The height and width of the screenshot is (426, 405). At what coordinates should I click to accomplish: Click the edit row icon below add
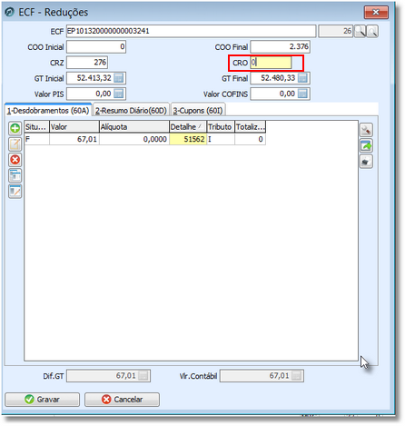pyautogui.click(x=15, y=144)
